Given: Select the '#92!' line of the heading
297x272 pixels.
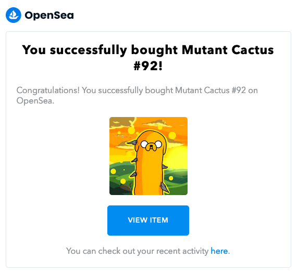Looking at the screenshot, I should 148,66.
